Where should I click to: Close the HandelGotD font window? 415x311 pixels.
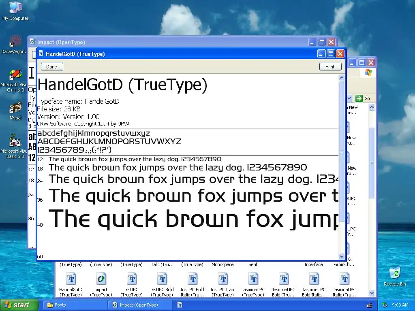pyautogui.click(x=340, y=54)
